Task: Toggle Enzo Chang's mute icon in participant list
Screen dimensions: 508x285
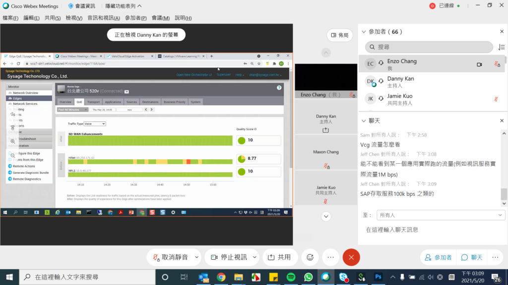Action: pyautogui.click(x=497, y=64)
